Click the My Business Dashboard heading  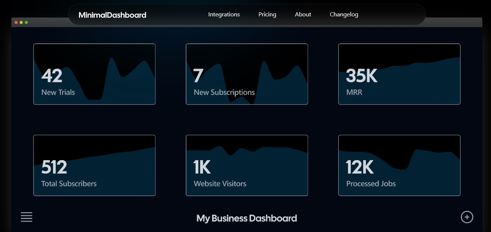tap(247, 218)
